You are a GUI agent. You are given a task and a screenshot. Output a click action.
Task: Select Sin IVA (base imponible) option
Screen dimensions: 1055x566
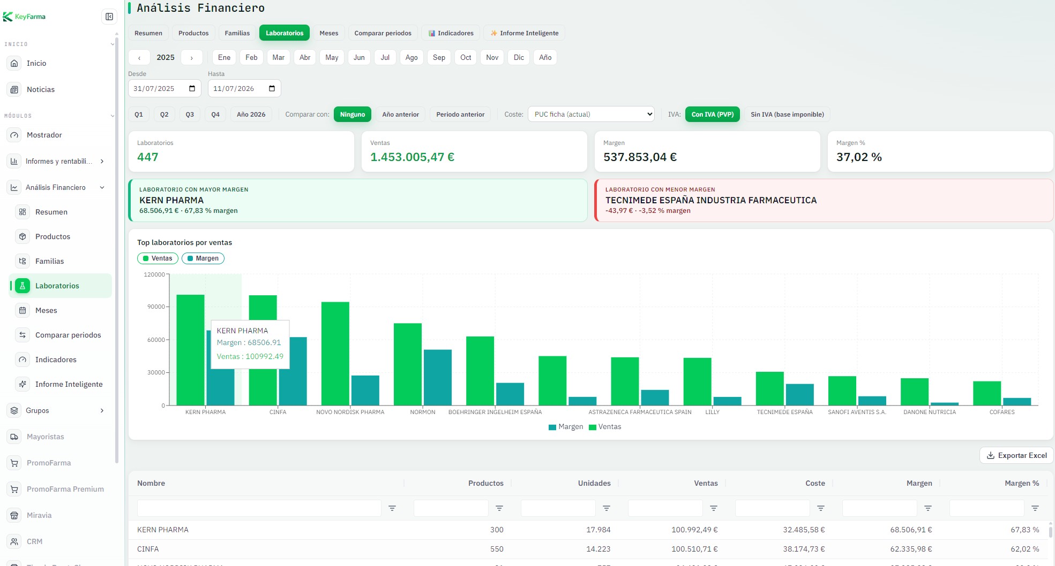[787, 114]
